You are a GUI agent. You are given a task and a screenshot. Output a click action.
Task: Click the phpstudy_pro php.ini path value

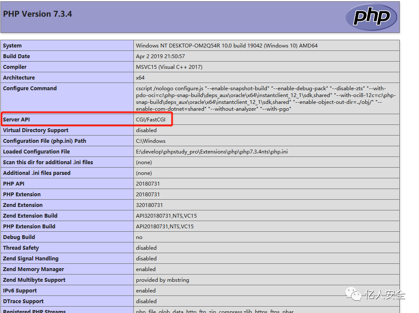coord(212,151)
